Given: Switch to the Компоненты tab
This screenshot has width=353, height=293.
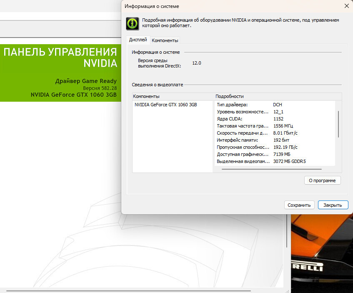Looking at the screenshot, I should tap(165, 40).
